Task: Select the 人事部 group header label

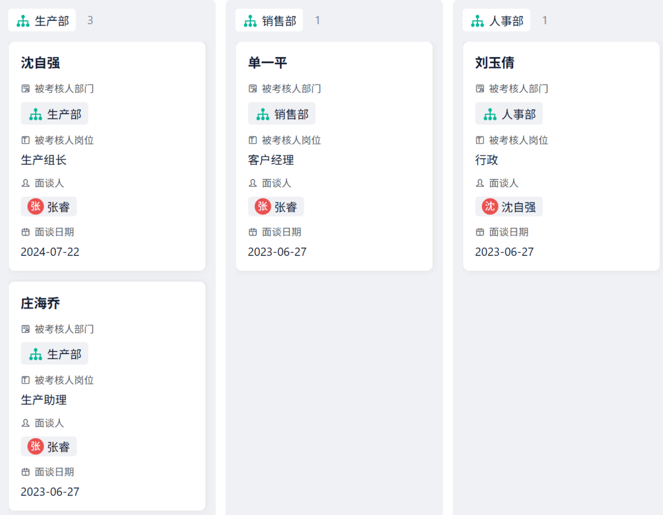Action: [x=506, y=21]
